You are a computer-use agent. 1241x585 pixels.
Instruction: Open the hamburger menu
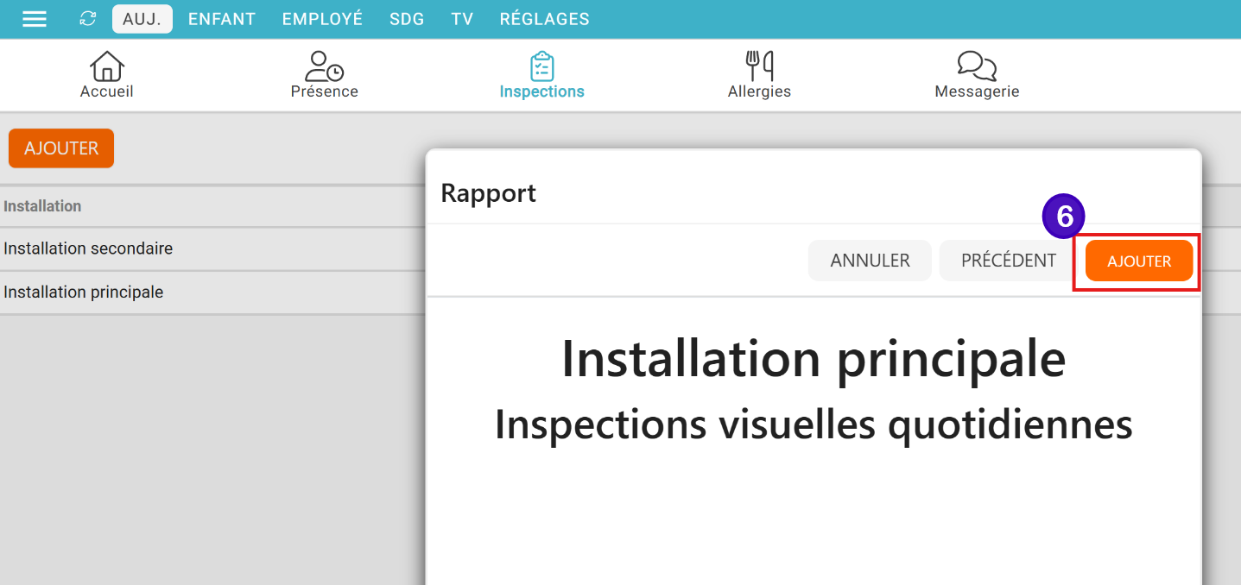(x=35, y=19)
